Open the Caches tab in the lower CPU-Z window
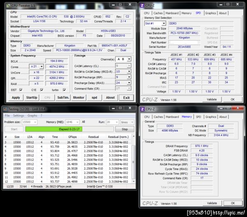Viewport: 247px width, 217px height. 158,117
